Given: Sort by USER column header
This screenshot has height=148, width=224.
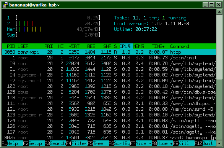Looking at the screenshot, I should click(x=23, y=46).
